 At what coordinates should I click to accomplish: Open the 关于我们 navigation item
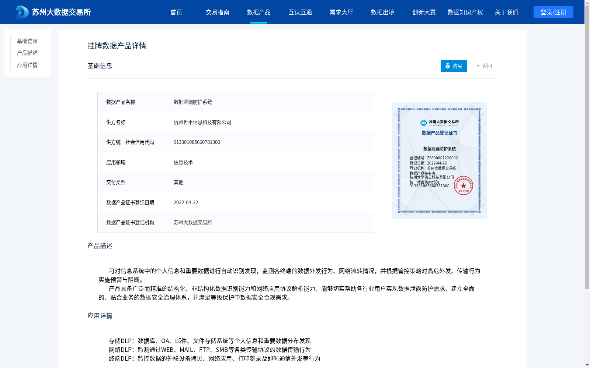coord(507,12)
